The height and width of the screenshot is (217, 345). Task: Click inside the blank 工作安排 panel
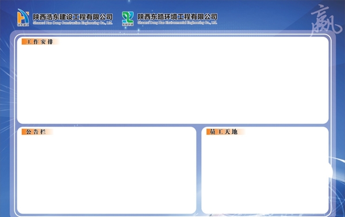[172, 83]
